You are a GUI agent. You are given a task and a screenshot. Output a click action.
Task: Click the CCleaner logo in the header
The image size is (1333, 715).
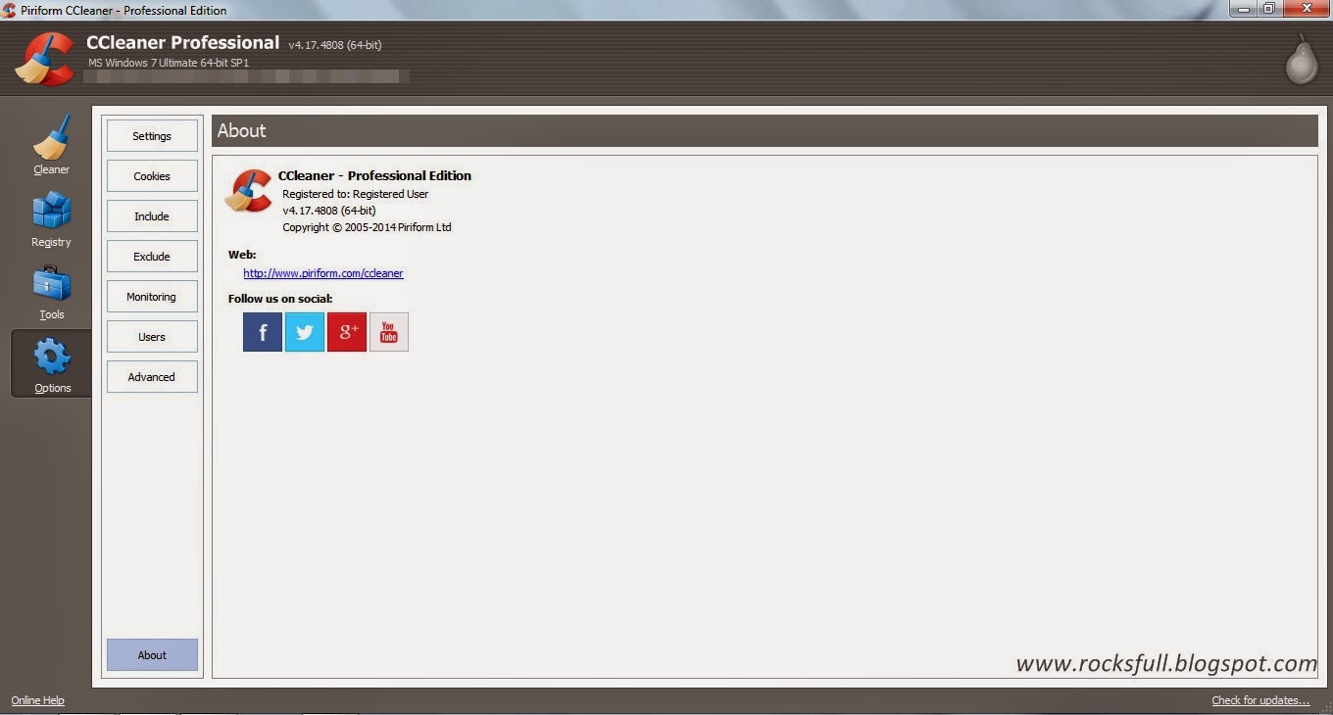(45, 59)
